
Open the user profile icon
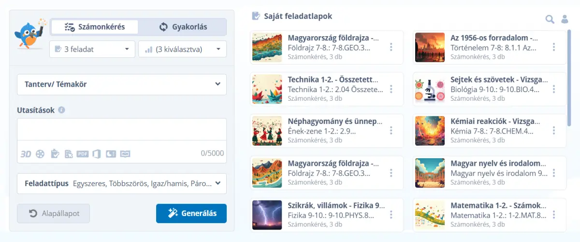point(564,19)
